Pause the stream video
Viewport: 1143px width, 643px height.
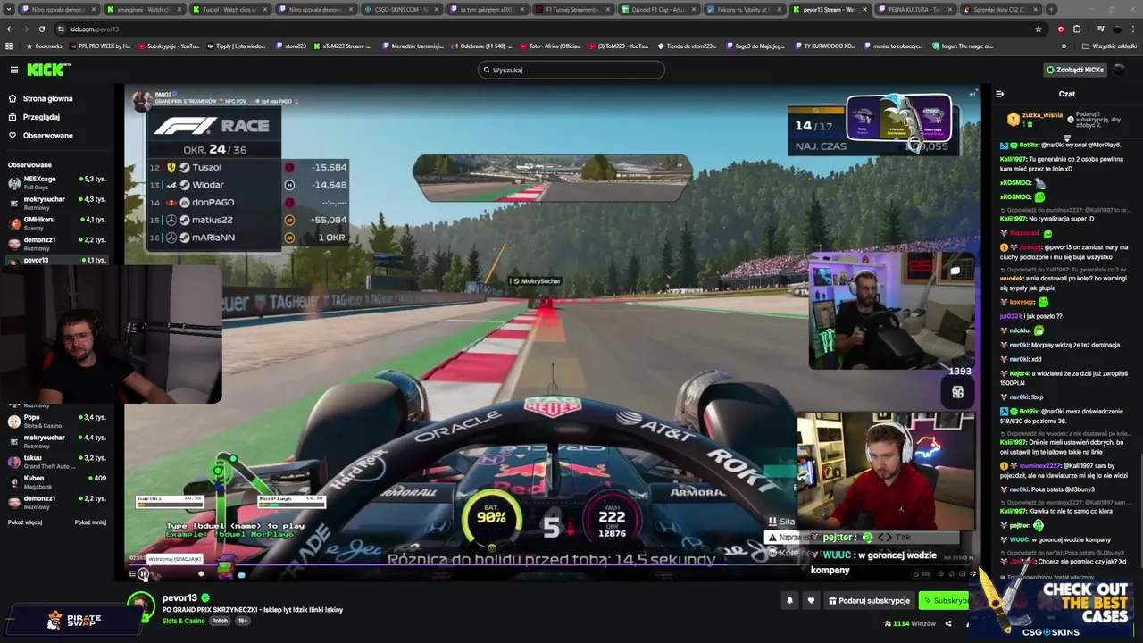tap(143, 574)
